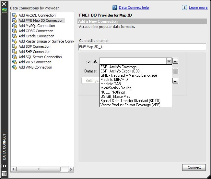
Task: Choose MapInfo MIF/MID format
Action: pos(135,80)
